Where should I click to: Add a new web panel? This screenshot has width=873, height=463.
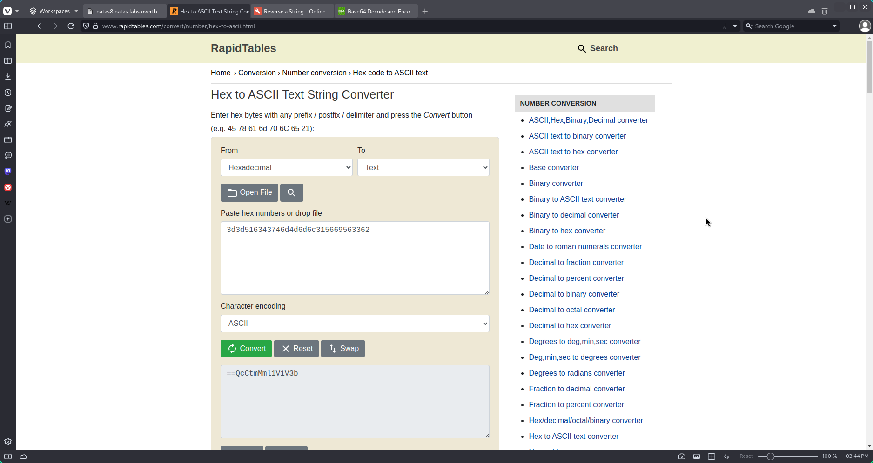point(8,219)
